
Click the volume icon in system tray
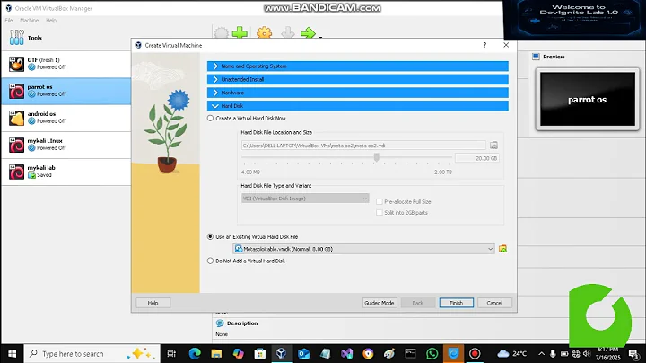pos(587,353)
